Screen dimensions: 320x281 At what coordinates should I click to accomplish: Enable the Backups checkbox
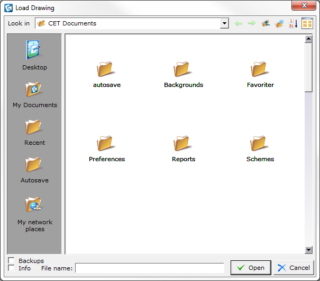[x=11, y=260]
